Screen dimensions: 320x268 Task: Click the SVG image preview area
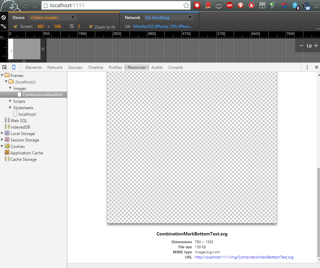[x=192, y=147]
